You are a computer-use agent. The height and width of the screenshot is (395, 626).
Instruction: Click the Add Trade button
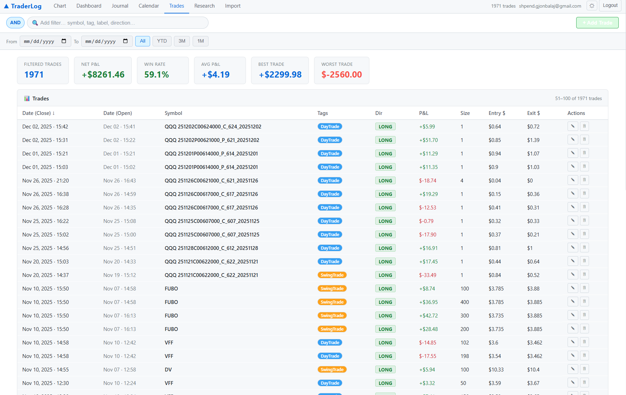point(597,23)
